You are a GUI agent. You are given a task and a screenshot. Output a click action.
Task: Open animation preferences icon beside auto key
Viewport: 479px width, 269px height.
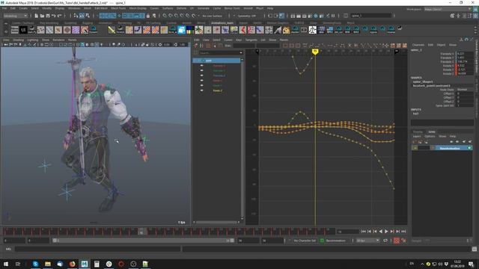pyautogui.click(x=403, y=241)
